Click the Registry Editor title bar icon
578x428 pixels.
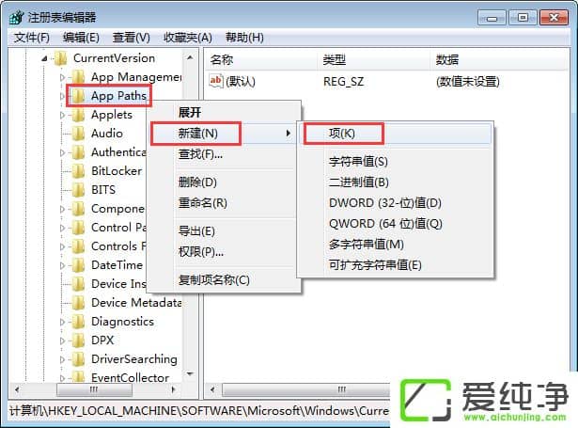pos(17,17)
